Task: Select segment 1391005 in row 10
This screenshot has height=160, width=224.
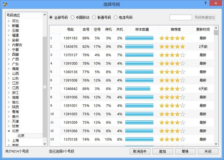Action: 70,114
